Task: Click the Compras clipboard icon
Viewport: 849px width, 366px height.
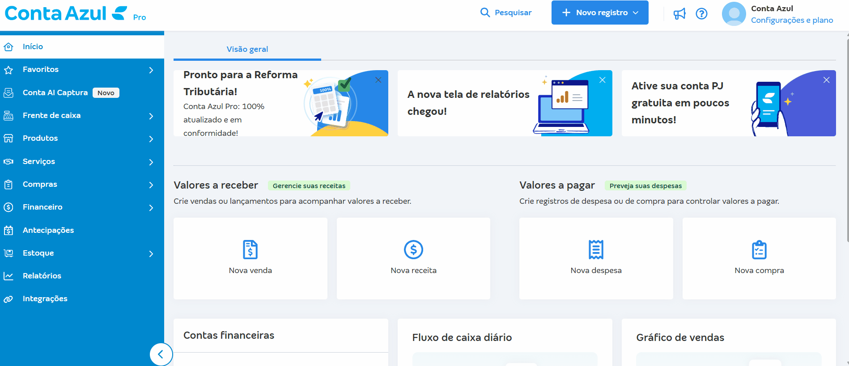Action: [x=8, y=185]
